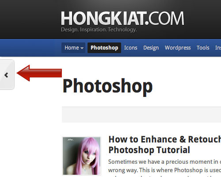Image resolution: width=221 pixels, height=177 pixels.
Task: Go to the Home menu item
Action: (x=73, y=48)
